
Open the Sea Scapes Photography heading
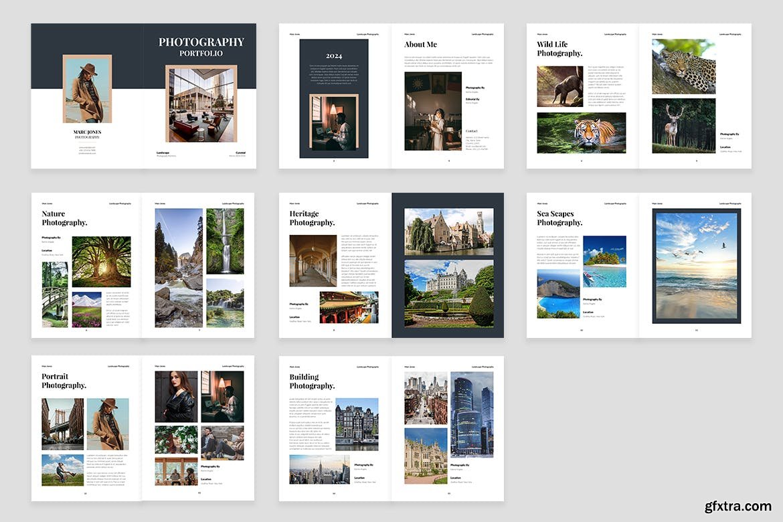pos(559,218)
